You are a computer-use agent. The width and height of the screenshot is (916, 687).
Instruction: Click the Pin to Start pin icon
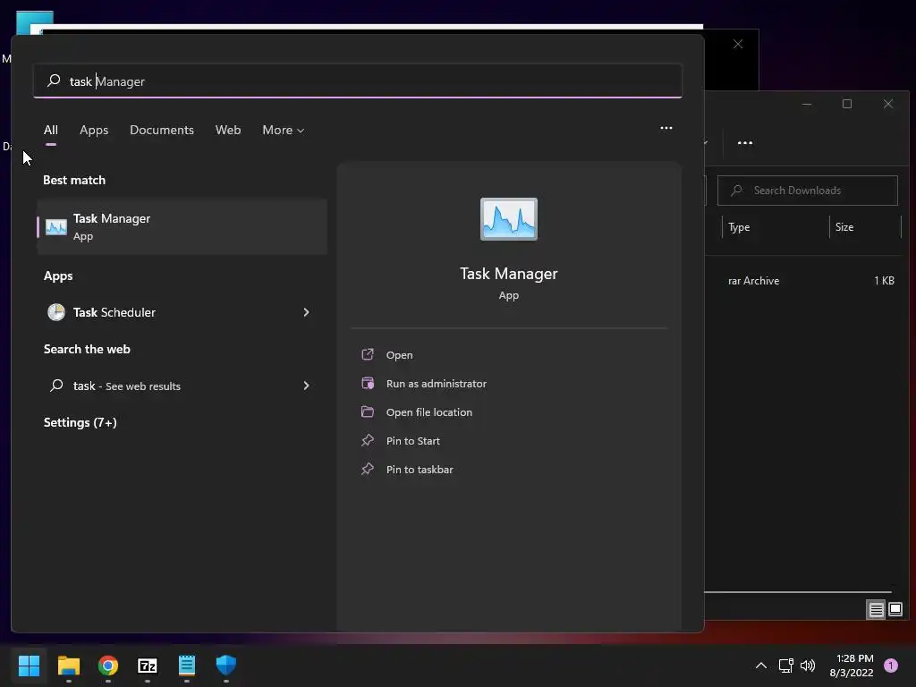368,440
